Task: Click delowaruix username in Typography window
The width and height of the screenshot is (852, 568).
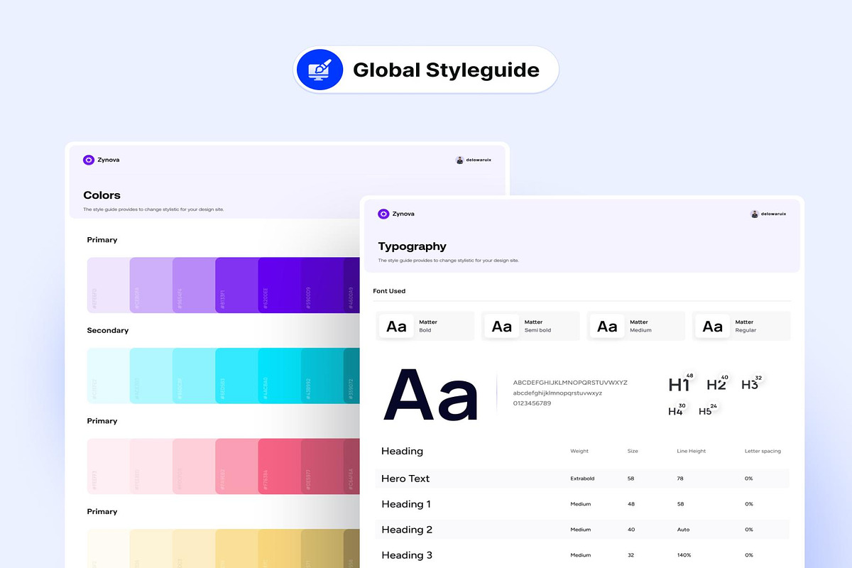Action: (773, 214)
